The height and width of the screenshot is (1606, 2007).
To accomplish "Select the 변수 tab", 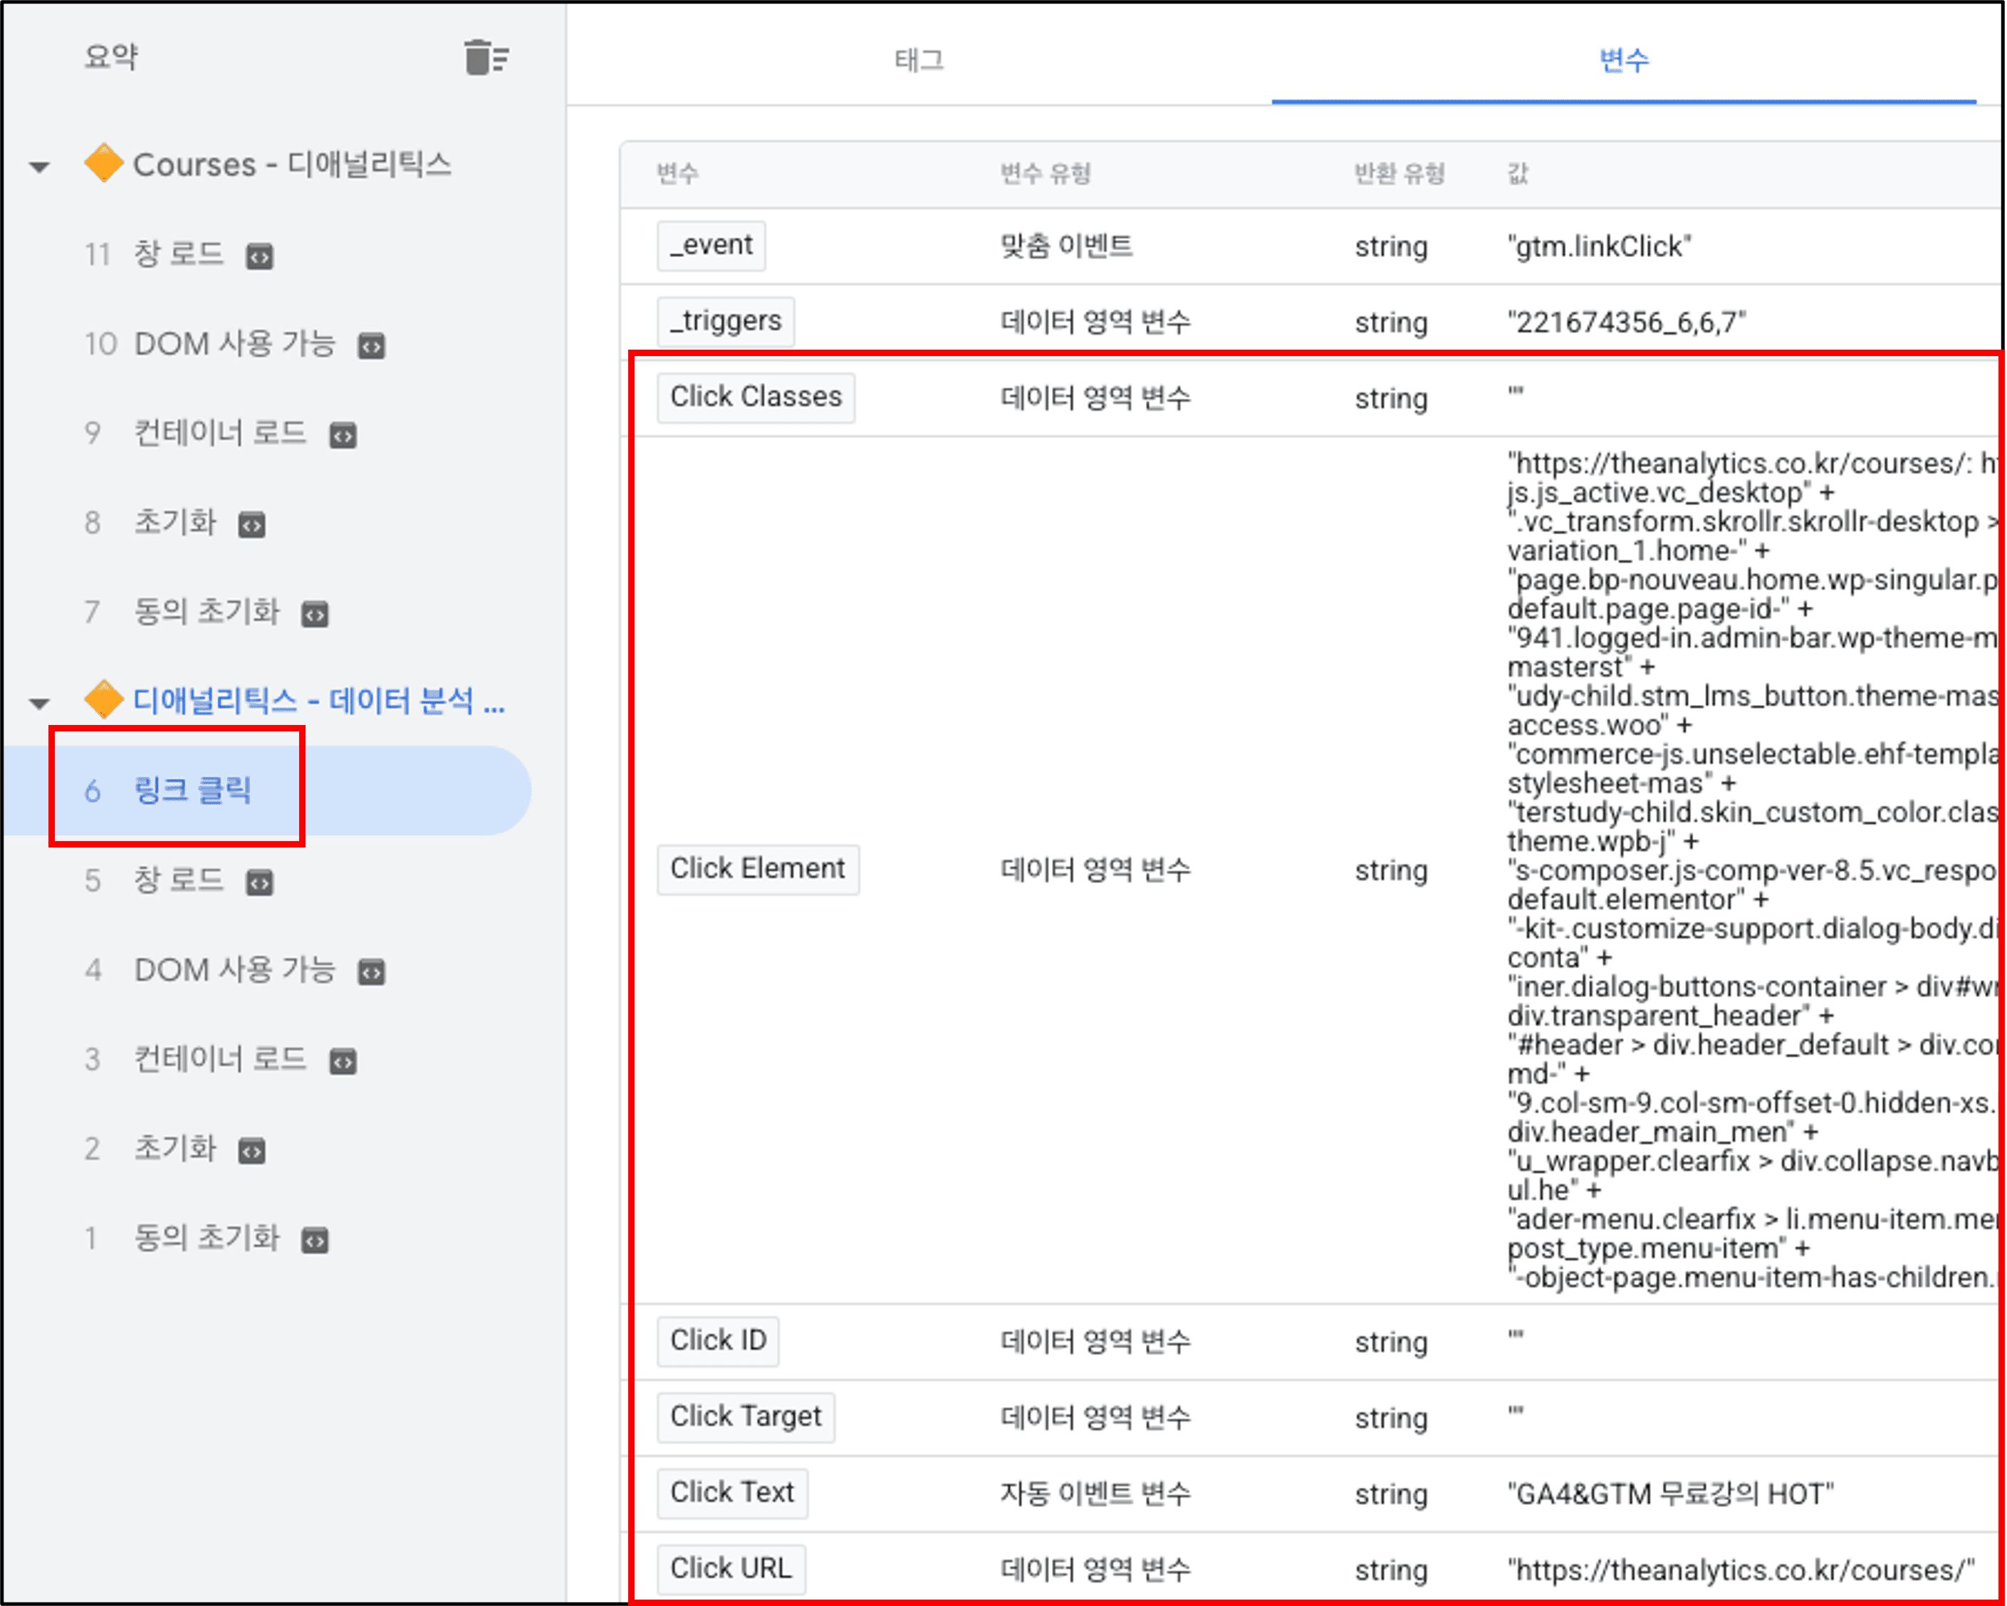I will click(x=1623, y=61).
